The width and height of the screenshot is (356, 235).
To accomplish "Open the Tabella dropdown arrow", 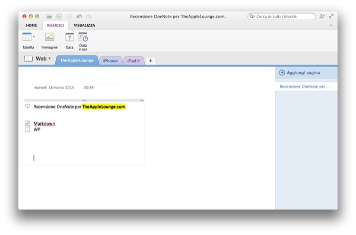I will pyautogui.click(x=34, y=37).
